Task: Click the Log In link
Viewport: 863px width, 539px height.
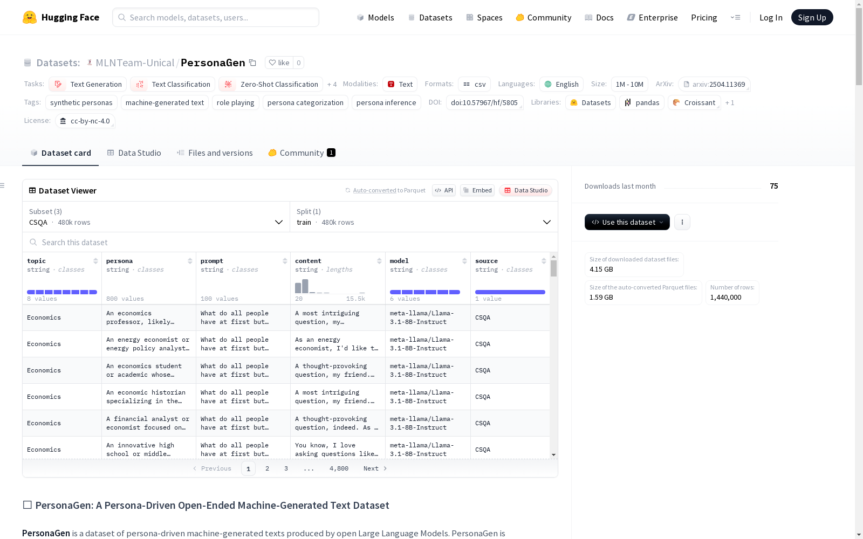Action: click(x=771, y=17)
